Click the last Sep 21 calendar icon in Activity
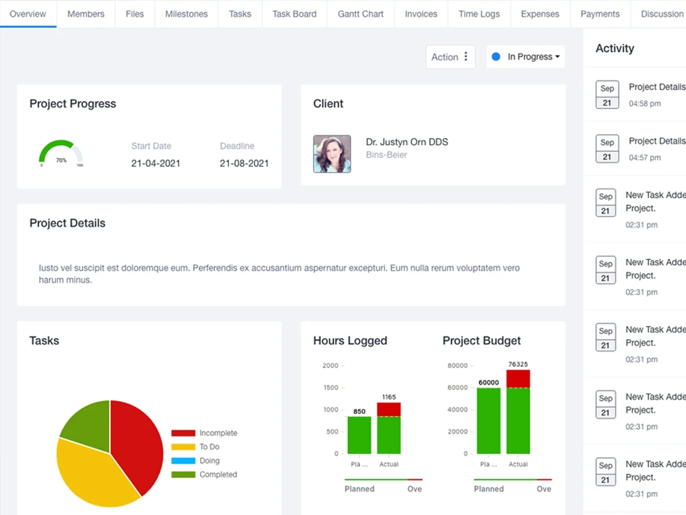The width and height of the screenshot is (686, 515). (x=606, y=472)
